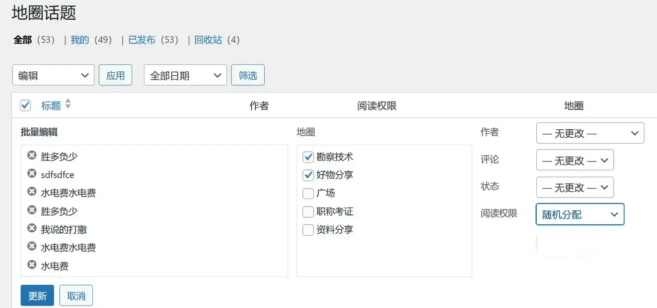
Task: Expand the 全部日期 date filter dropdown
Action: click(185, 75)
